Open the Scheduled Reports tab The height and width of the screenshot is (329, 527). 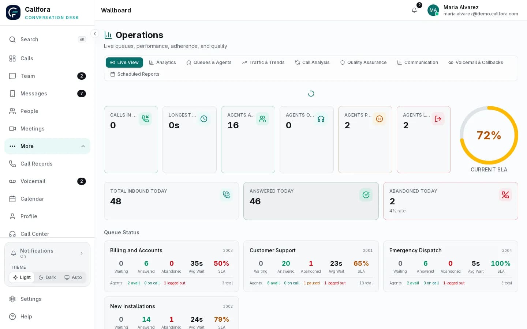click(135, 74)
